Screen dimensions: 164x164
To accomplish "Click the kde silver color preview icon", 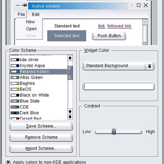I will coord(15,60).
